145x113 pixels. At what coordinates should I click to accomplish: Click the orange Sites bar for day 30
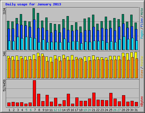(x=133, y=68)
